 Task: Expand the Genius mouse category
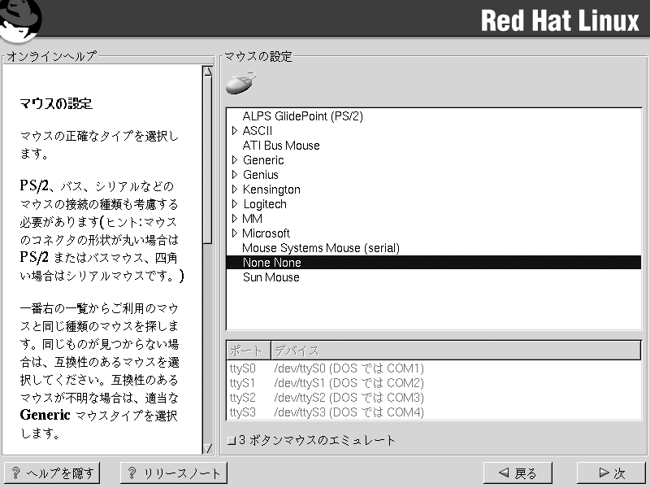coord(234,175)
